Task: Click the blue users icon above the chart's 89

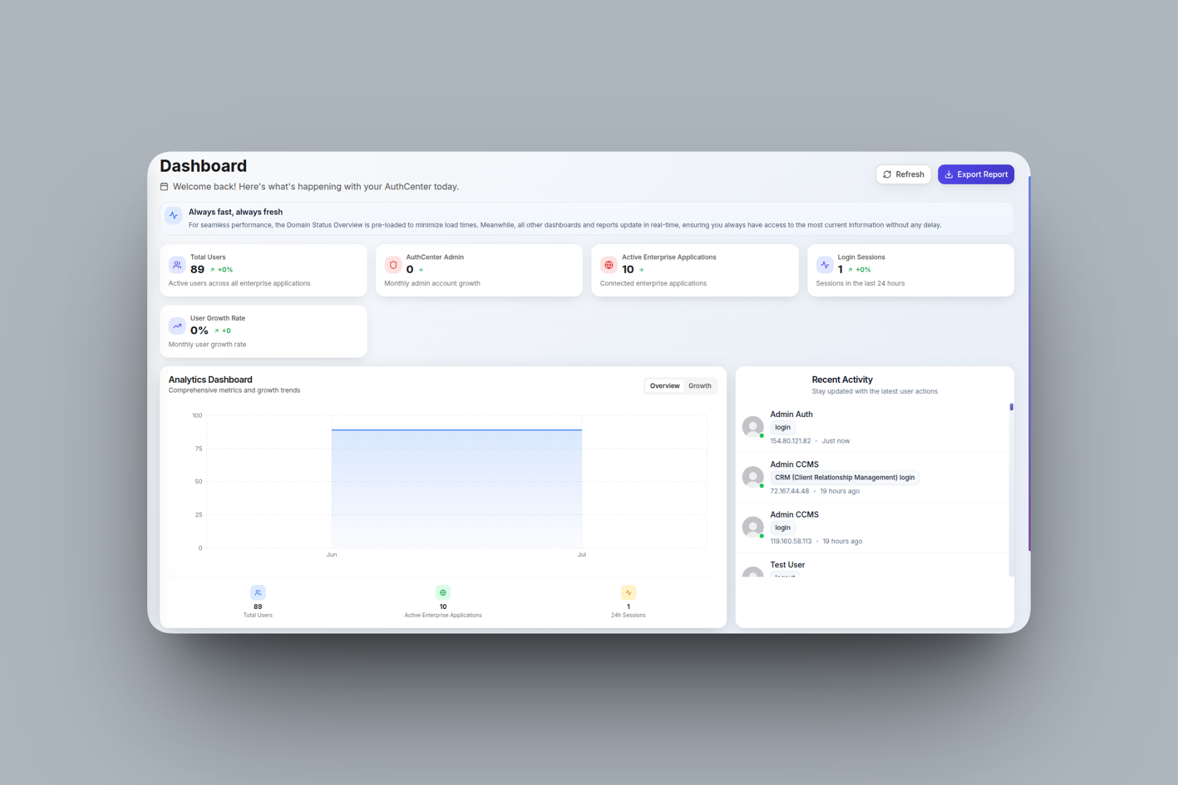Action: [258, 592]
